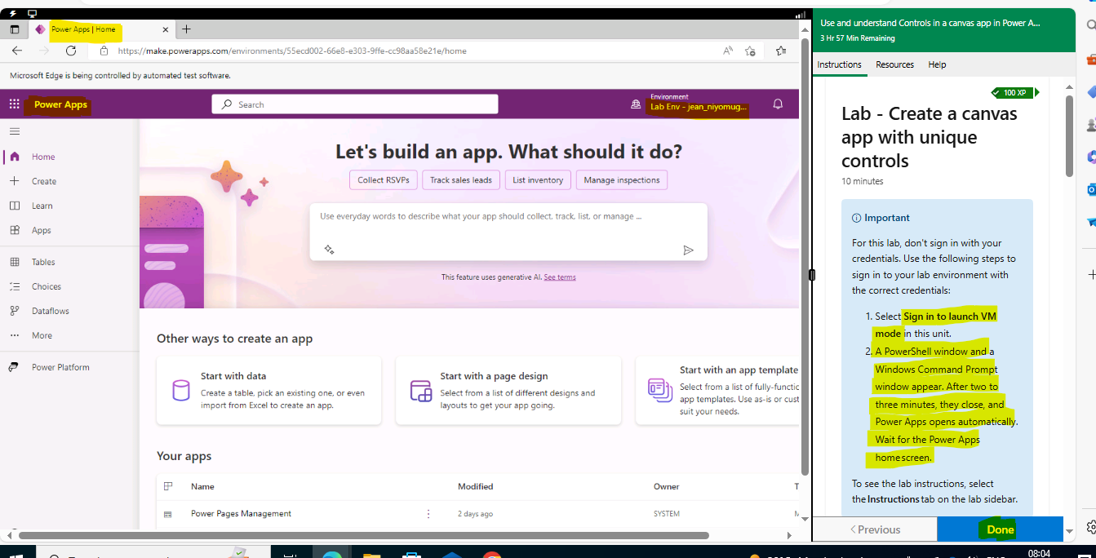Add this page to favorites
The image size is (1096, 558).
(x=751, y=51)
